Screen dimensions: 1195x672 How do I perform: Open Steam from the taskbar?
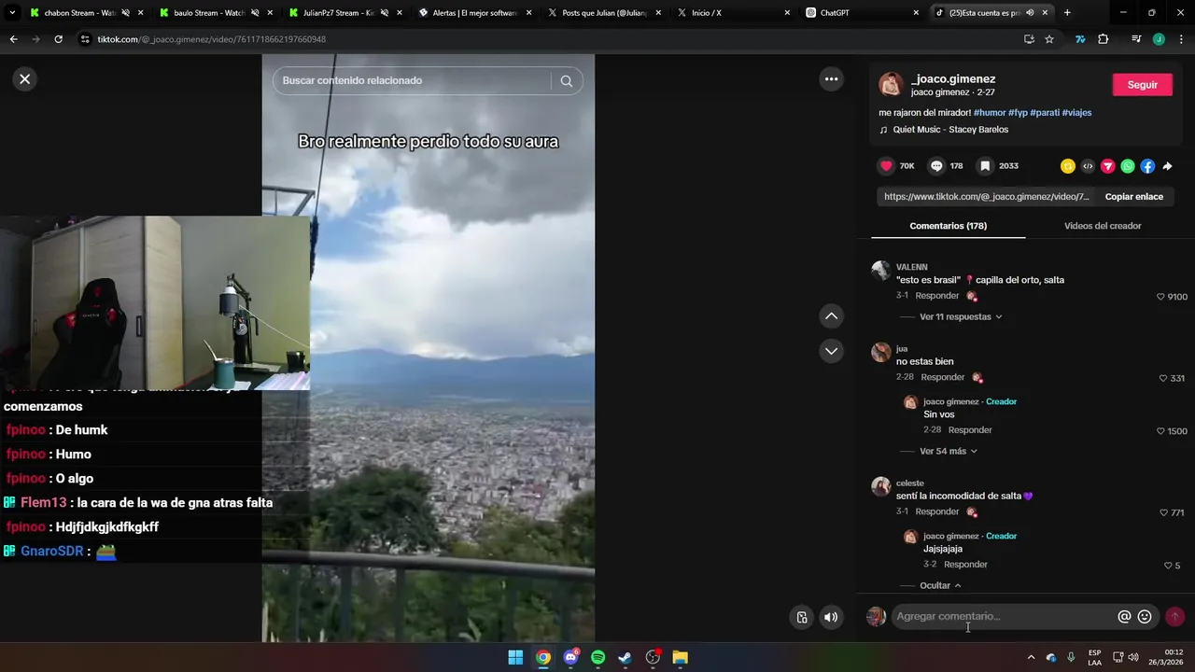(x=626, y=658)
